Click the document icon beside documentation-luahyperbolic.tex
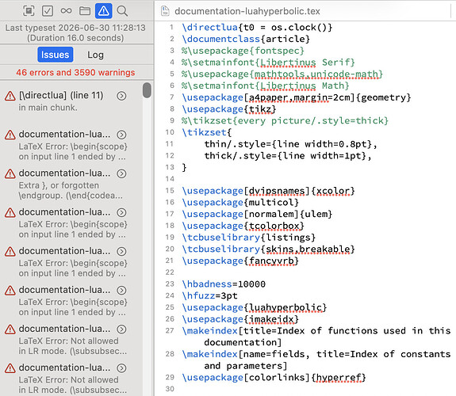The width and height of the screenshot is (456, 396). pyautogui.click(x=165, y=11)
